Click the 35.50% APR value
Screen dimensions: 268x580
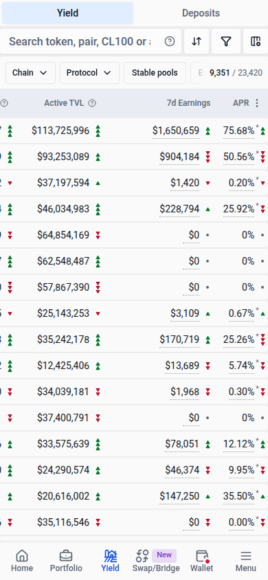(239, 496)
